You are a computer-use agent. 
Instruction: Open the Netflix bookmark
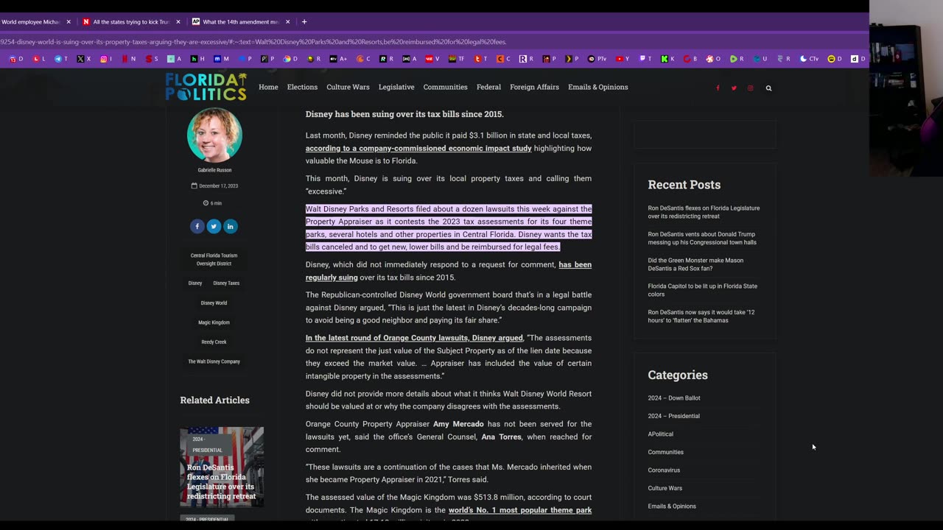[x=128, y=59]
